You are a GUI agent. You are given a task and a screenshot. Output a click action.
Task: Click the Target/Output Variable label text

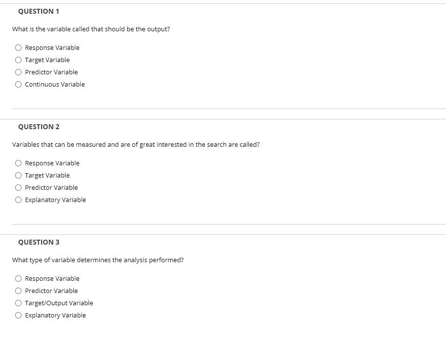[x=59, y=303]
